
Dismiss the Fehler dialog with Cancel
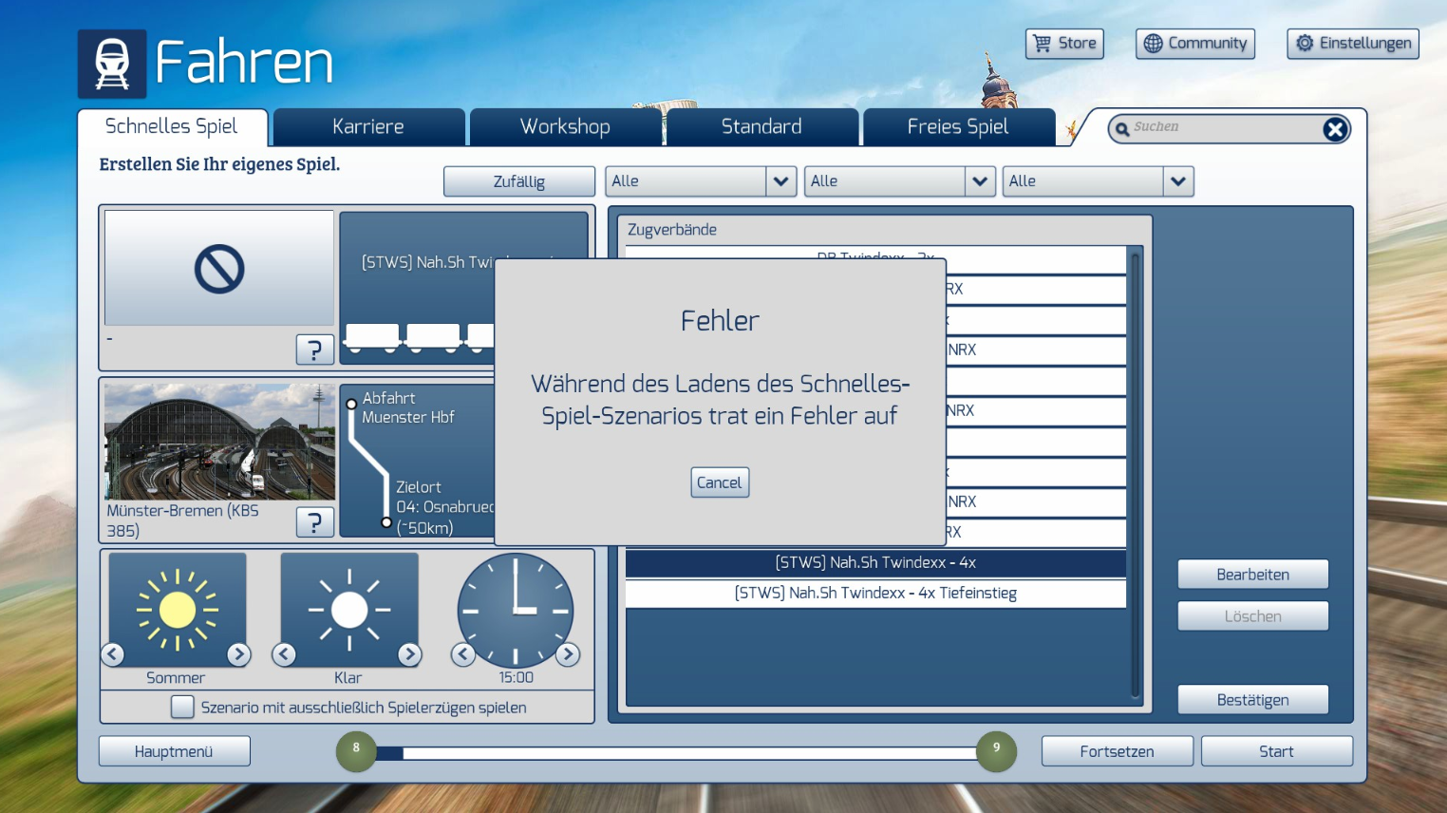[720, 482]
